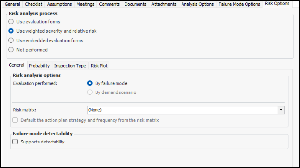Viewport: 300px width, 168px height.
Task: Select the Analysis Options tab
Action: pos(197,4)
